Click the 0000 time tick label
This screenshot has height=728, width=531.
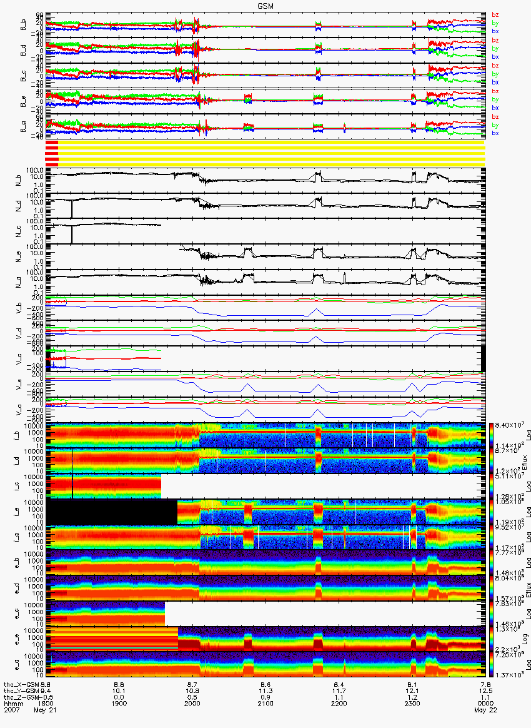click(485, 704)
